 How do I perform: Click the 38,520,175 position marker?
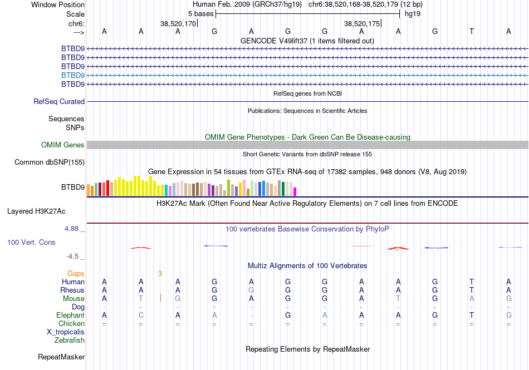pyautogui.click(x=362, y=23)
